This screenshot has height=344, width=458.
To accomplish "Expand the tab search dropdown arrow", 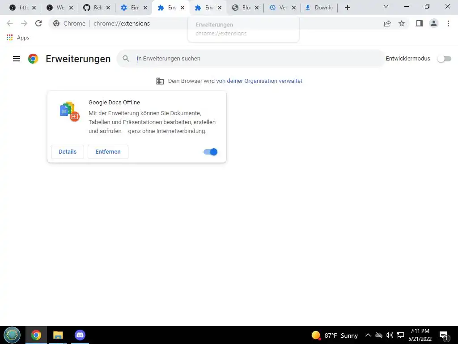I will 386,6.
